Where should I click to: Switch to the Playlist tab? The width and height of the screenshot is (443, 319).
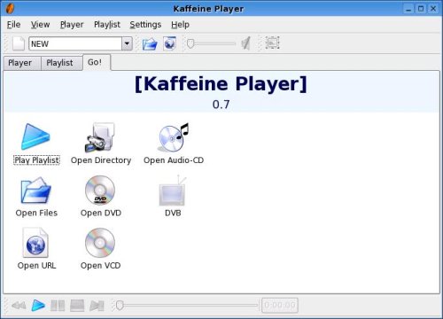61,63
